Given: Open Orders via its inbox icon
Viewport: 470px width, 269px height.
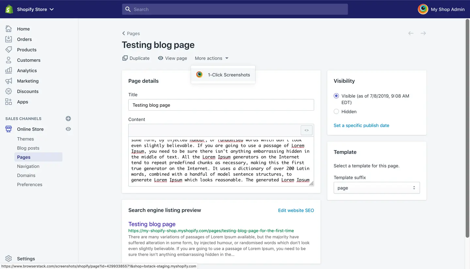Looking at the screenshot, I should 9,39.
